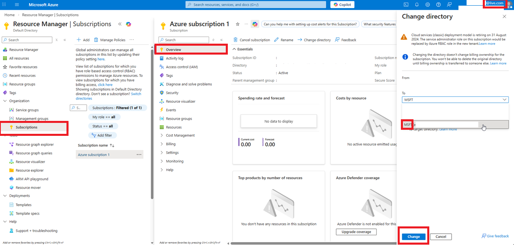
Task: Open Tags in Resource Manager menu
Action: (13, 93)
